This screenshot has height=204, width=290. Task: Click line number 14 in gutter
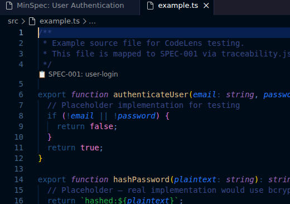[x=19, y=179]
